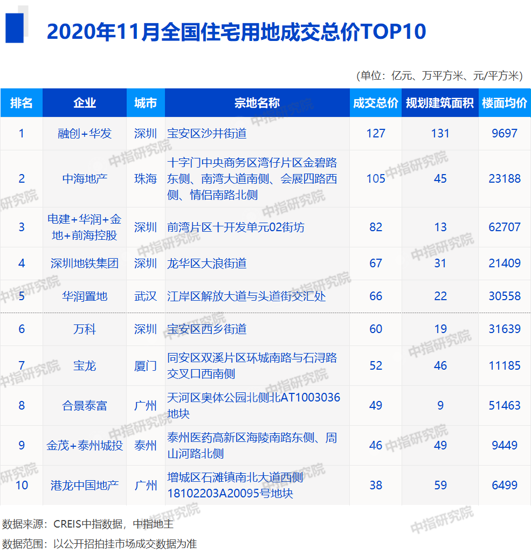Click planned area value 59

click(440, 486)
